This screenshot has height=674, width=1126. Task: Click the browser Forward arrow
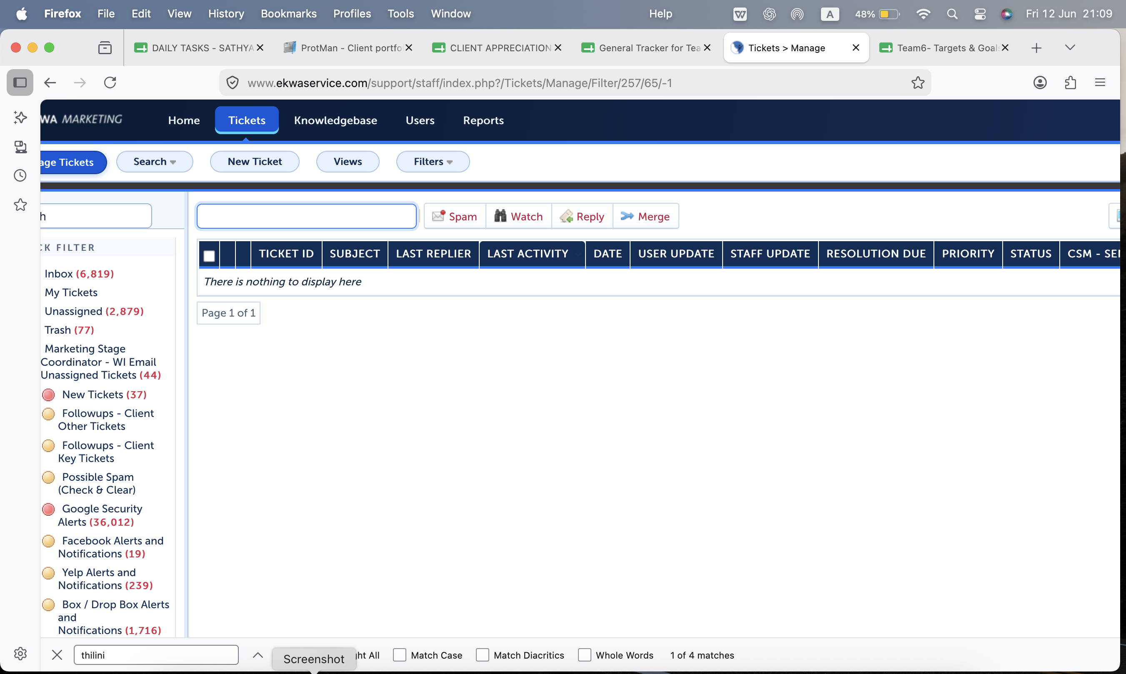point(80,82)
